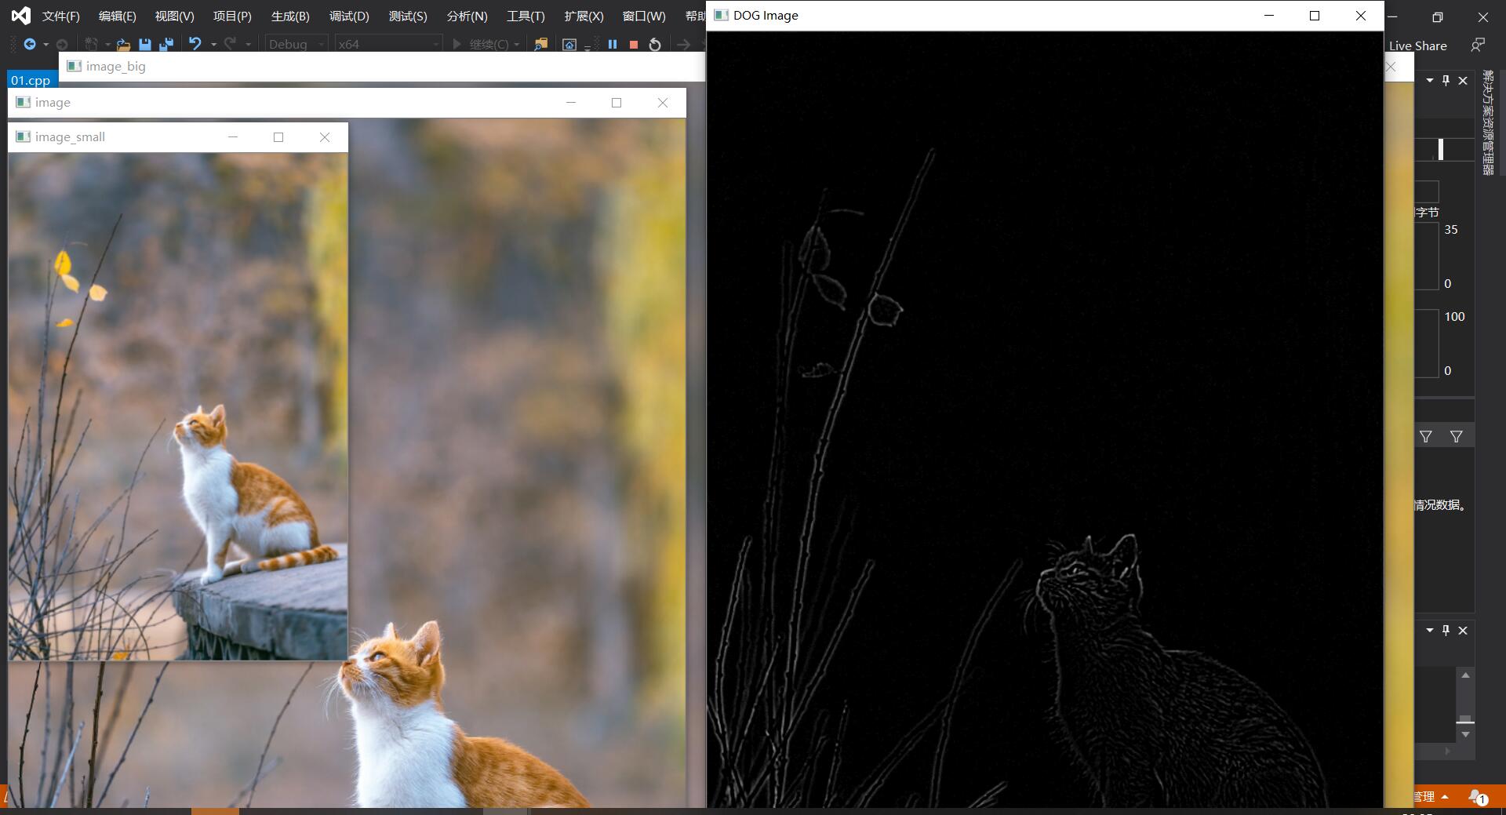Click the undo arrow icon
The width and height of the screenshot is (1506, 815).
[195, 44]
